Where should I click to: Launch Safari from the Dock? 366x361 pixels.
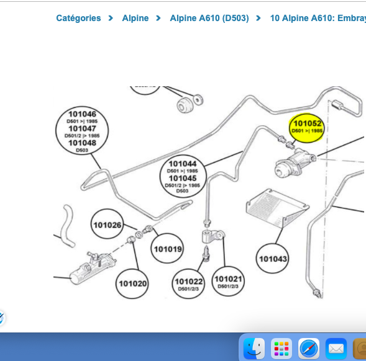pyautogui.click(x=309, y=349)
